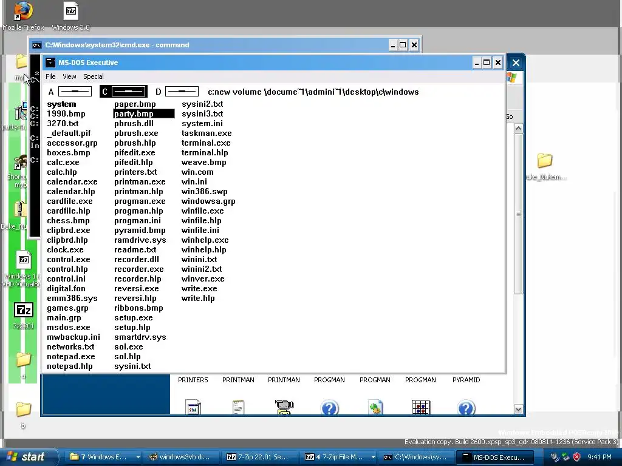Select drive C icon in MS-DOS Executive
This screenshot has height=466, width=622.
click(129, 92)
